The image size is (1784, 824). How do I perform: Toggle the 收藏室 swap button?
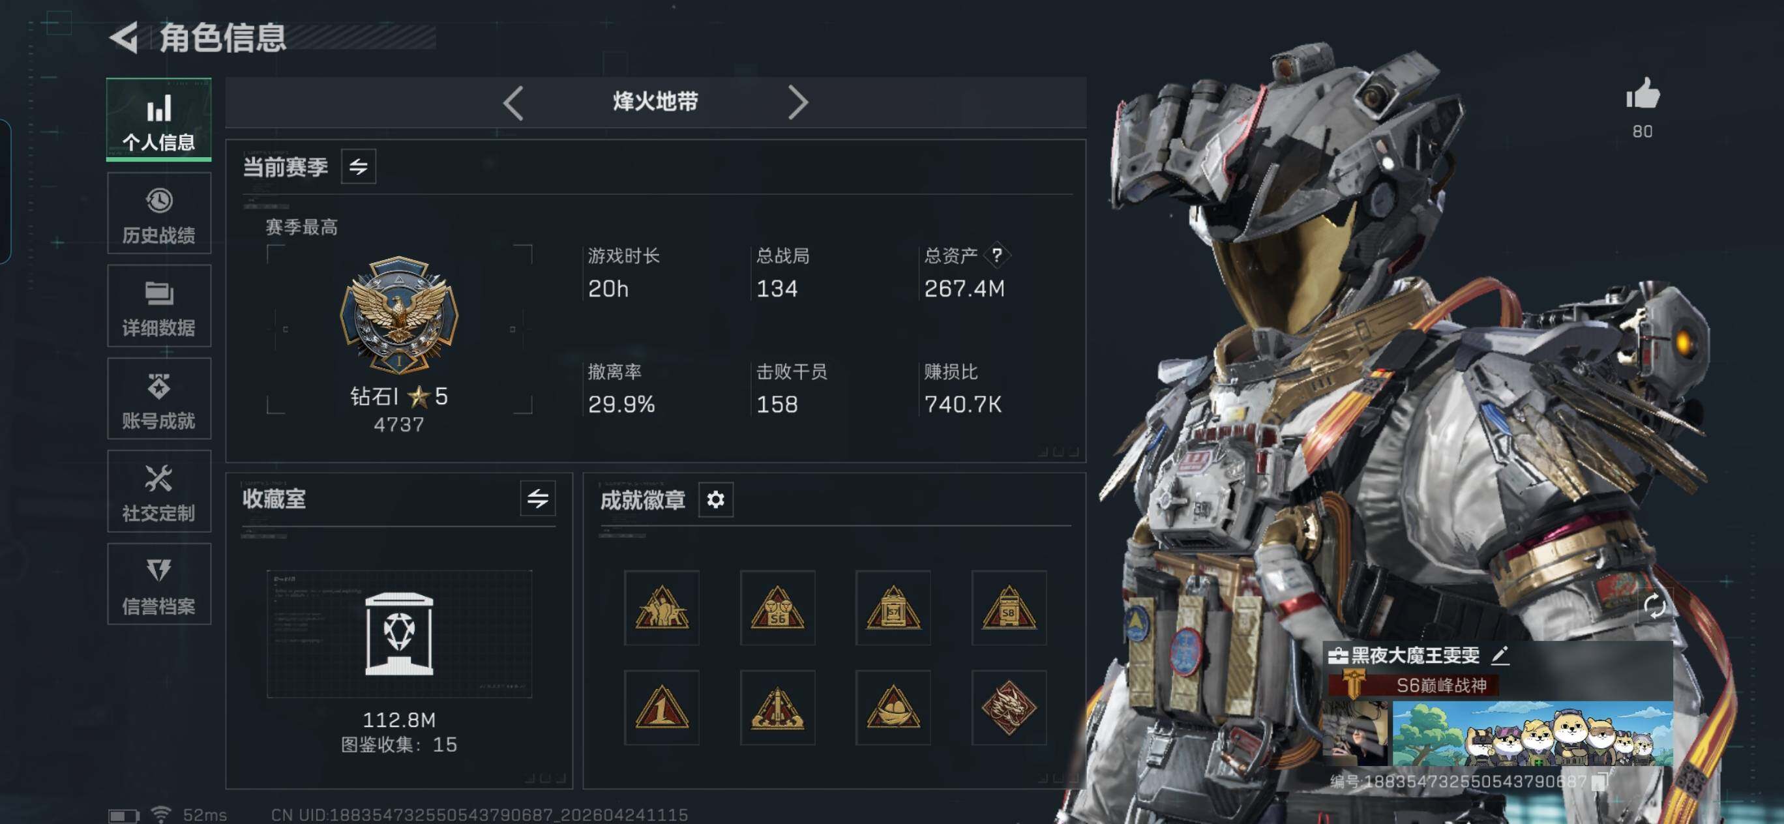538,499
